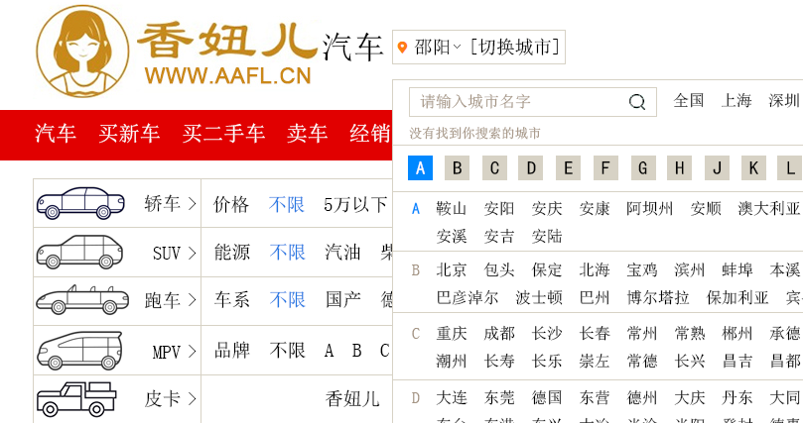803x423 pixels.
Task: Pick city 大连
Action: pos(452,397)
